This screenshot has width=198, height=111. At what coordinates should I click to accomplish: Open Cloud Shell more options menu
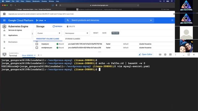175,55
